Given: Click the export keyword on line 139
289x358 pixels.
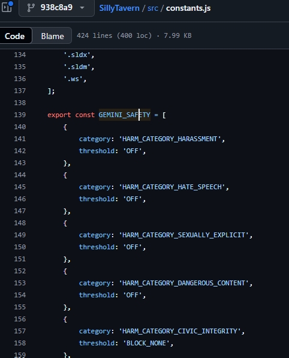Looking at the screenshot, I should click(x=59, y=115).
